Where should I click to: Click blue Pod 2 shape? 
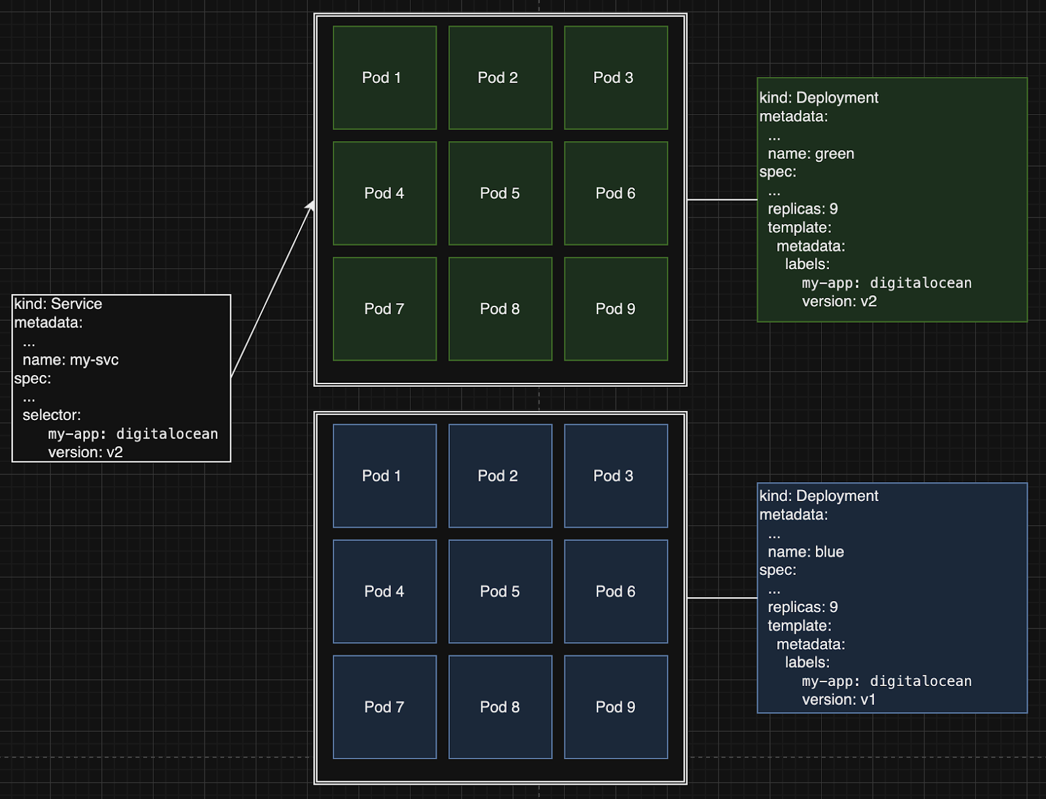point(500,476)
